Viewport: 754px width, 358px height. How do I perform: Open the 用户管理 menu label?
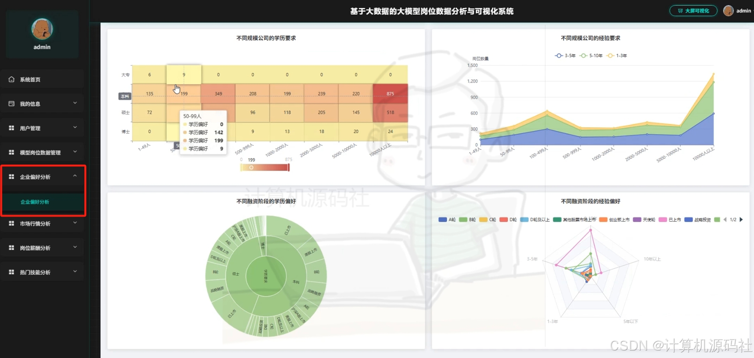coord(30,128)
